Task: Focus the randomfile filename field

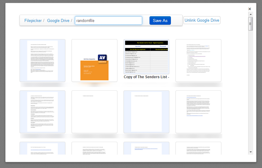Action: (x=109, y=20)
